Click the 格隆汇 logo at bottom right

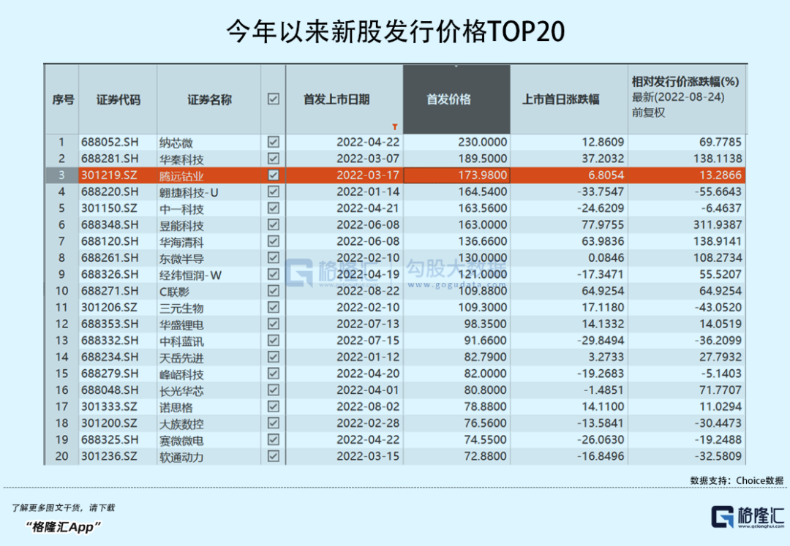pyautogui.click(x=747, y=517)
